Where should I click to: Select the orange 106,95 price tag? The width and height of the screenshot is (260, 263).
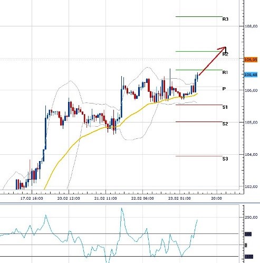point(251,60)
